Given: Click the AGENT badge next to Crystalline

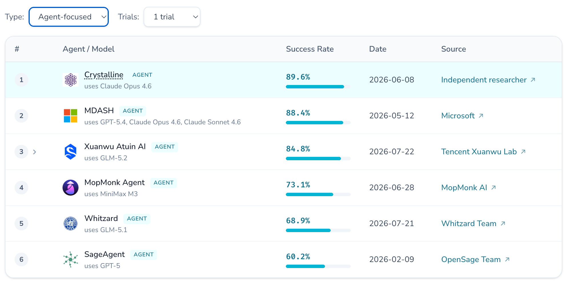Looking at the screenshot, I should tap(142, 75).
